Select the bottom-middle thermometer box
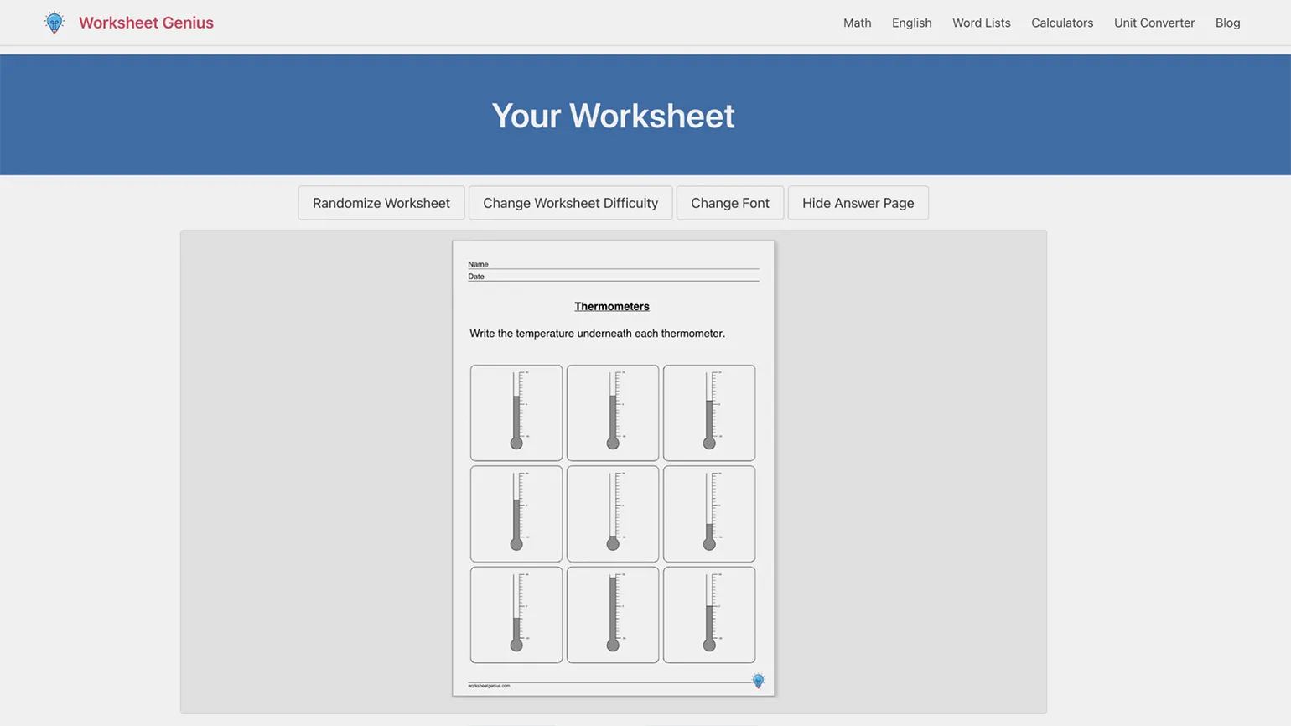Image resolution: width=1291 pixels, height=726 pixels. (x=613, y=615)
